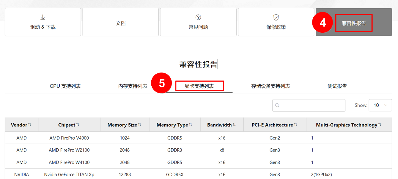Screen dimensions: 398x179
Task: Sort by Memory Type arrows icon
Action: (191, 125)
